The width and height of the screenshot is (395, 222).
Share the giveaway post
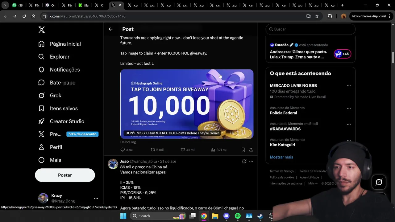point(251,150)
